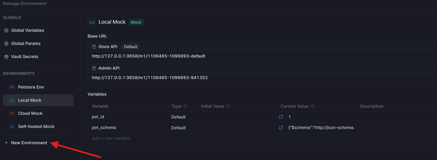The width and height of the screenshot is (437, 160).
Task: Click the Initial Value column header label
Action: coord(212,106)
